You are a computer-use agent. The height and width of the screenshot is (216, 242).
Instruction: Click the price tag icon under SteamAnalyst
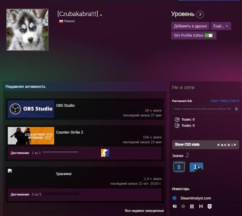[x=175, y=206]
